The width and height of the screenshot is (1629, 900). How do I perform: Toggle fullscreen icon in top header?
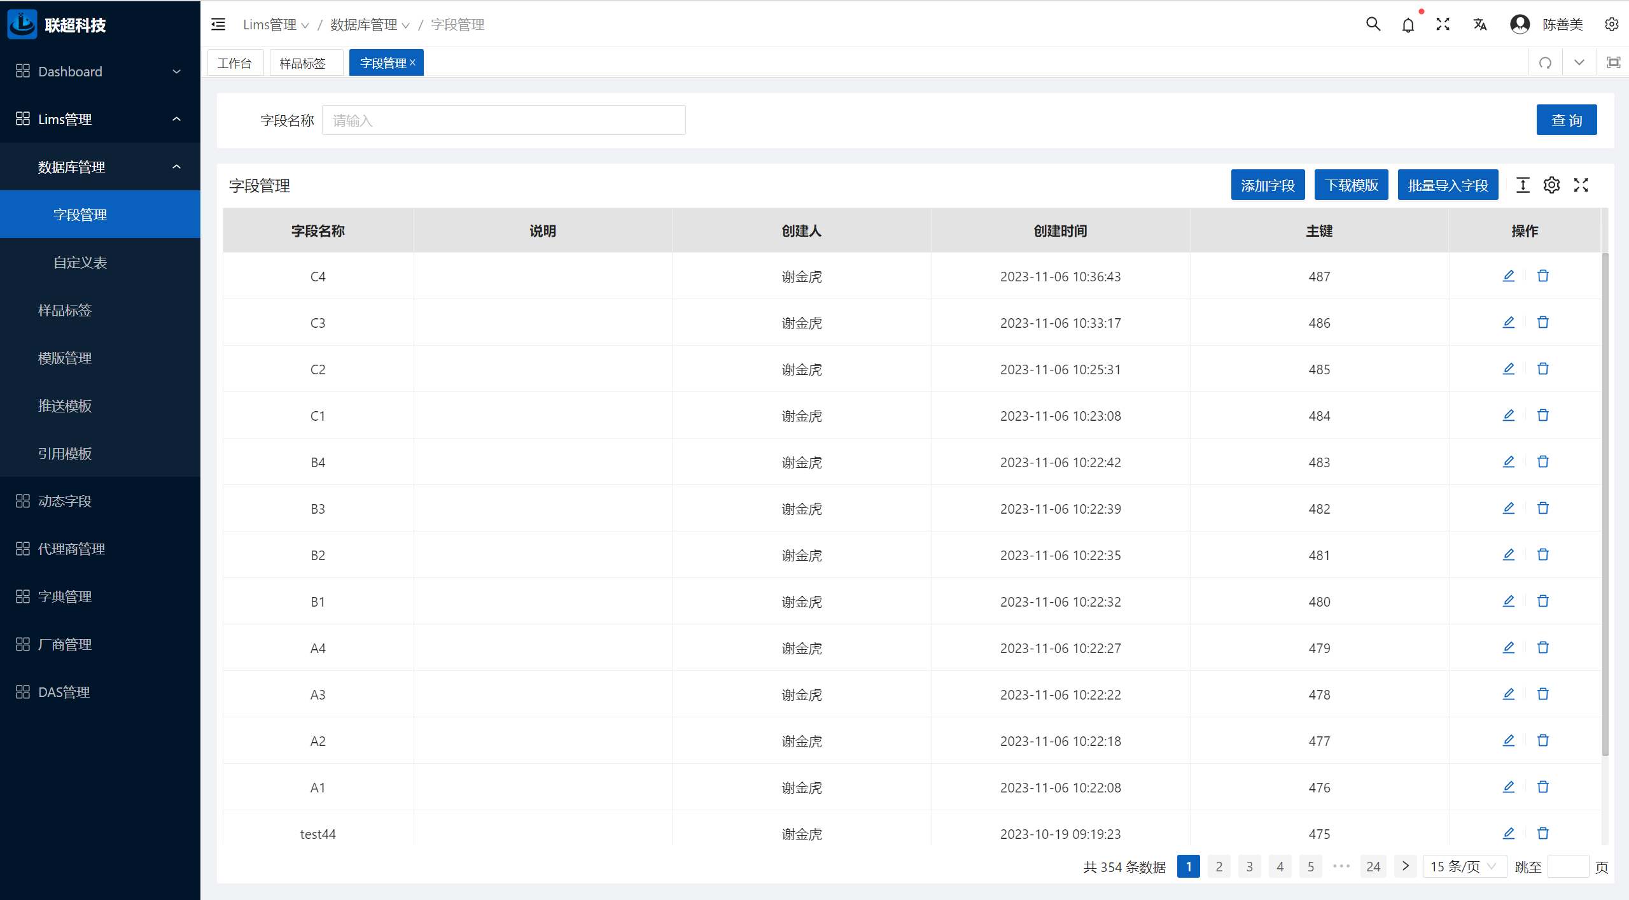(1443, 24)
